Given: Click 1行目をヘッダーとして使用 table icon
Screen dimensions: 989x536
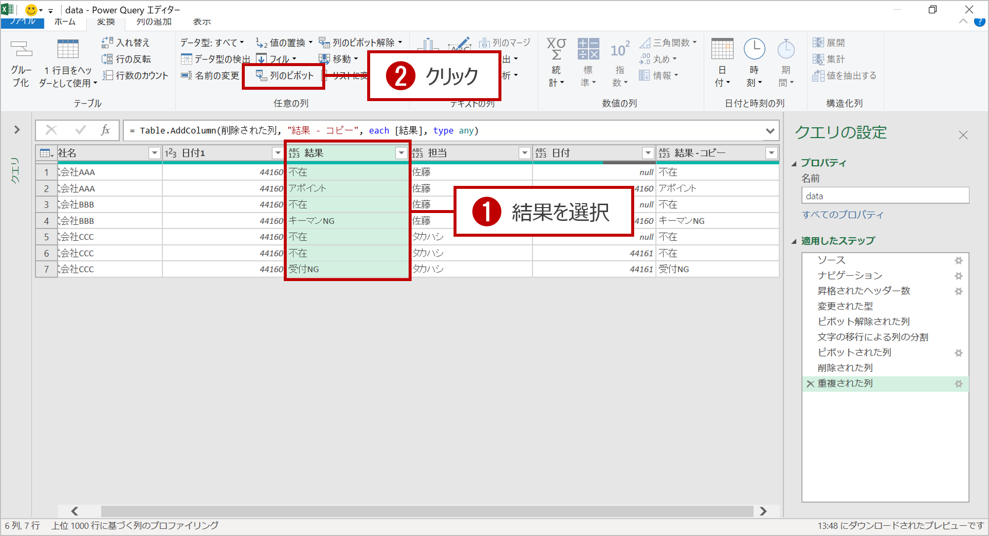Looking at the screenshot, I should click(x=68, y=49).
